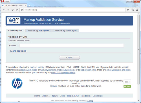Open the markup validity link
Screen dimensions: 141x103
click(37, 67)
